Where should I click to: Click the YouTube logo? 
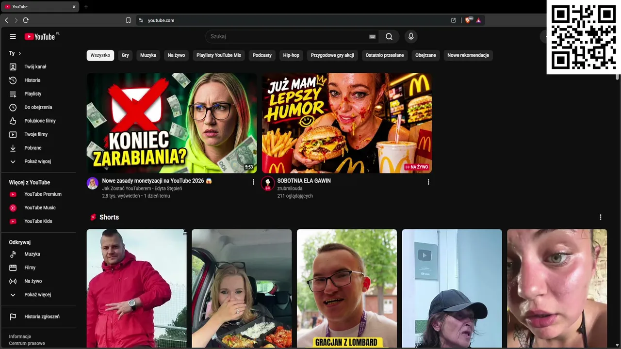click(x=40, y=36)
